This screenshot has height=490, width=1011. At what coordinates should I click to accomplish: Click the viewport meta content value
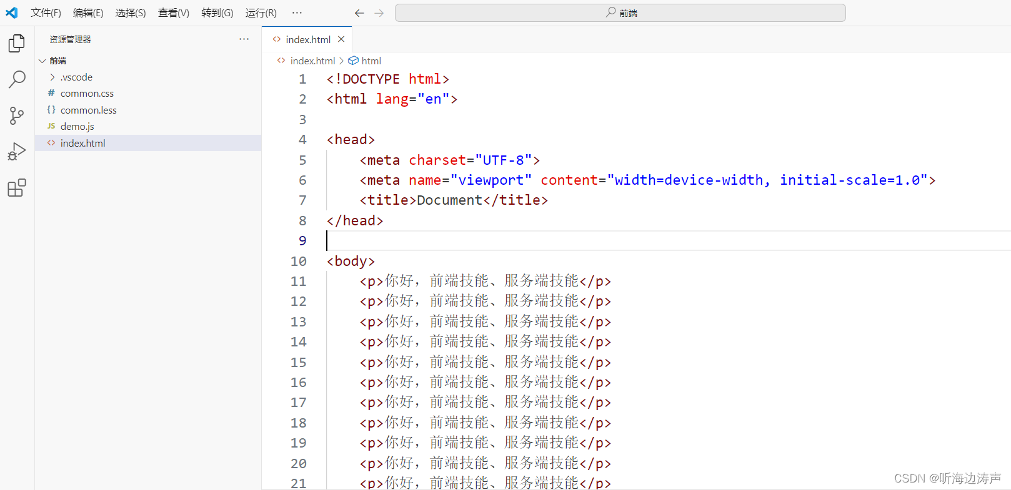tap(767, 180)
